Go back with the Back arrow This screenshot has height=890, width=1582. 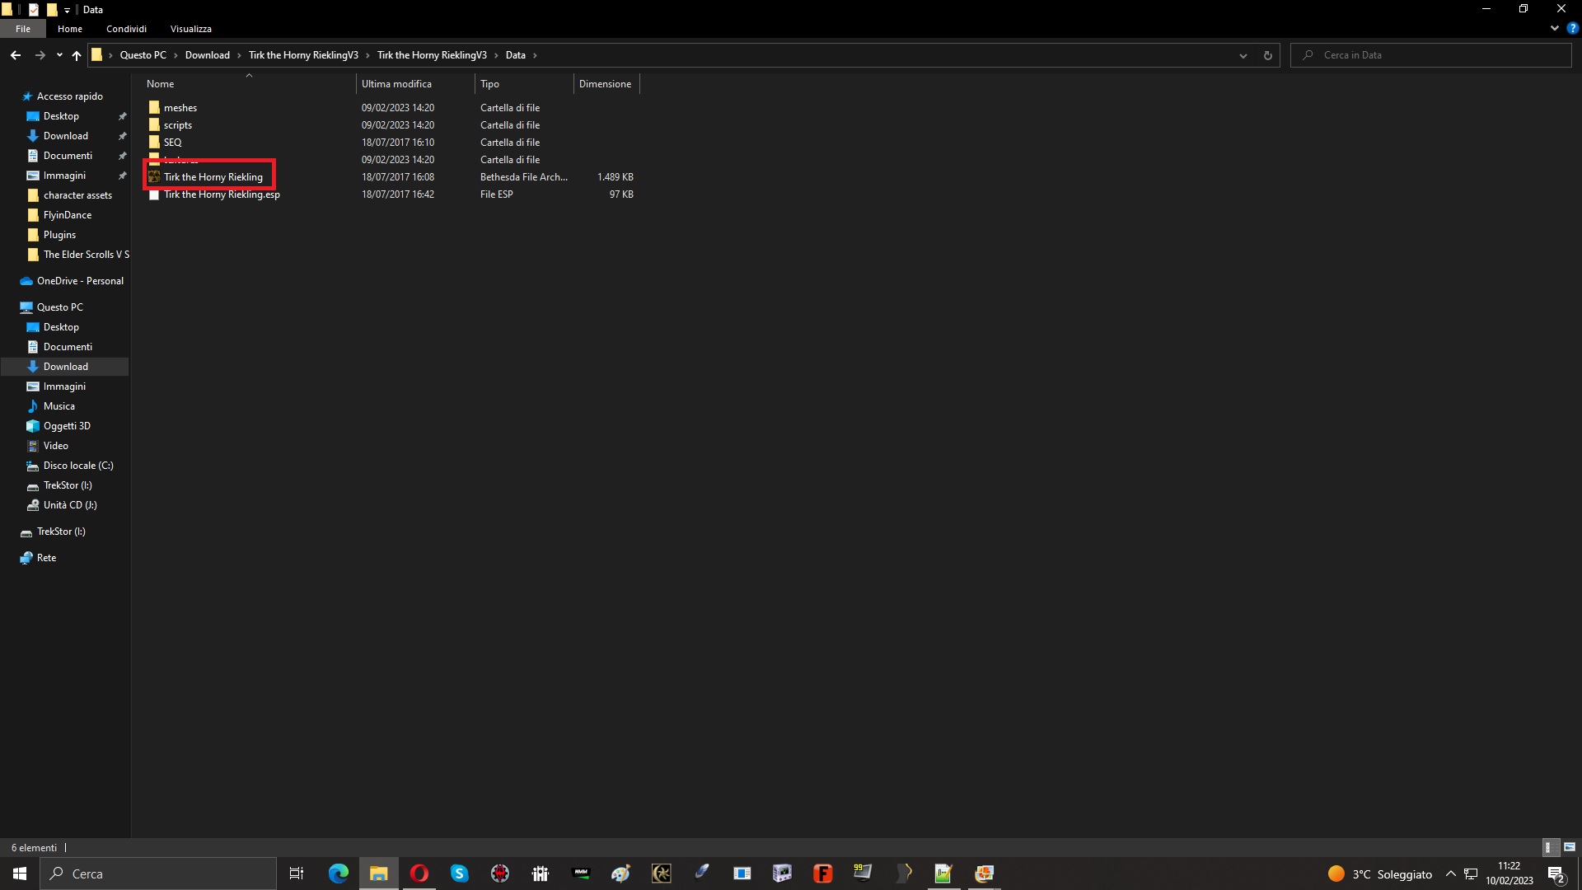coord(16,55)
